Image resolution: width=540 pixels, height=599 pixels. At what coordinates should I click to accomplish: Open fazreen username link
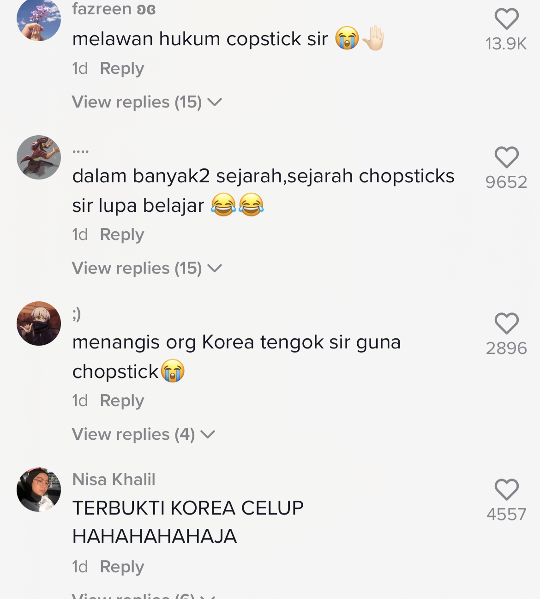coord(114,9)
